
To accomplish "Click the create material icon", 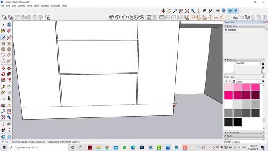I will (263, 68).
